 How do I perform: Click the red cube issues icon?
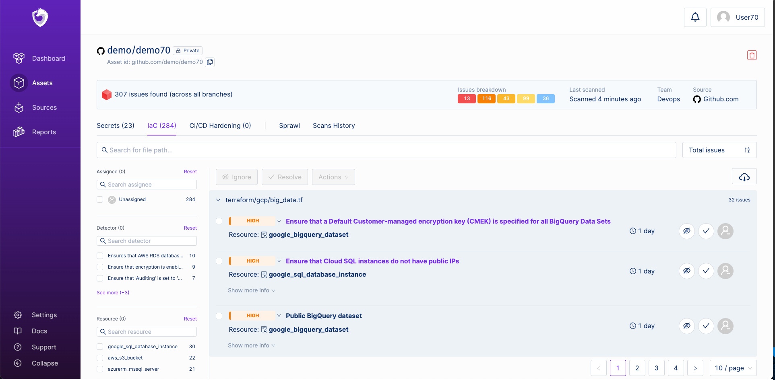coord(107,94)
